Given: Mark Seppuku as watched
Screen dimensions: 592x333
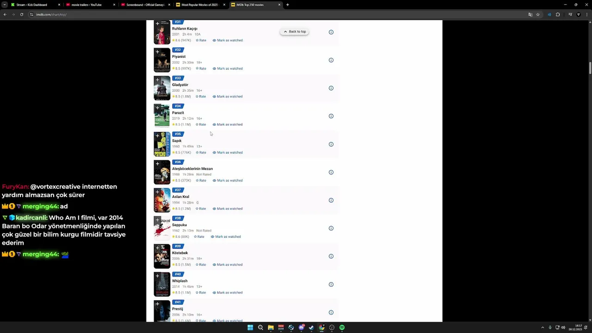Looking at the screenshot, I should 226,237.
